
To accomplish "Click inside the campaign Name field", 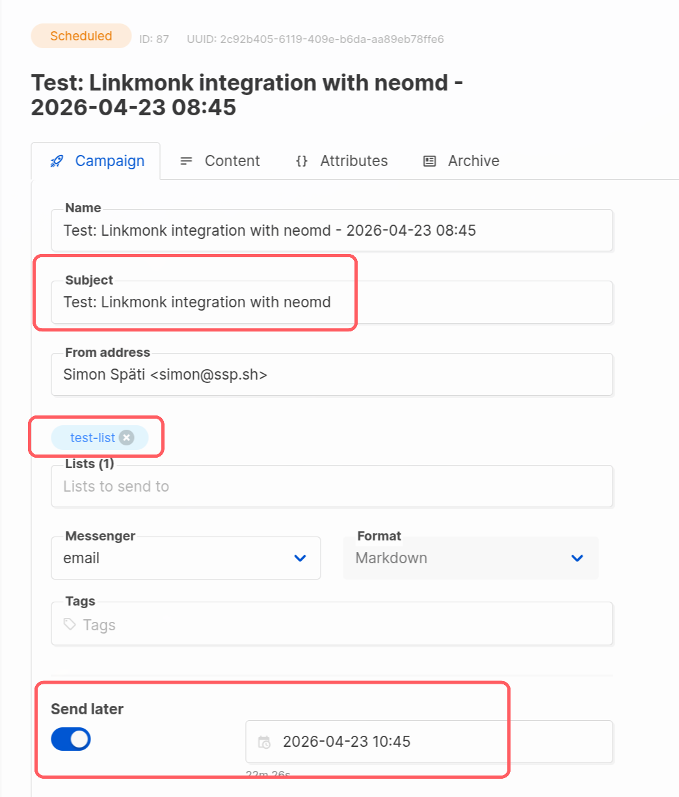I will click(332, 231).
